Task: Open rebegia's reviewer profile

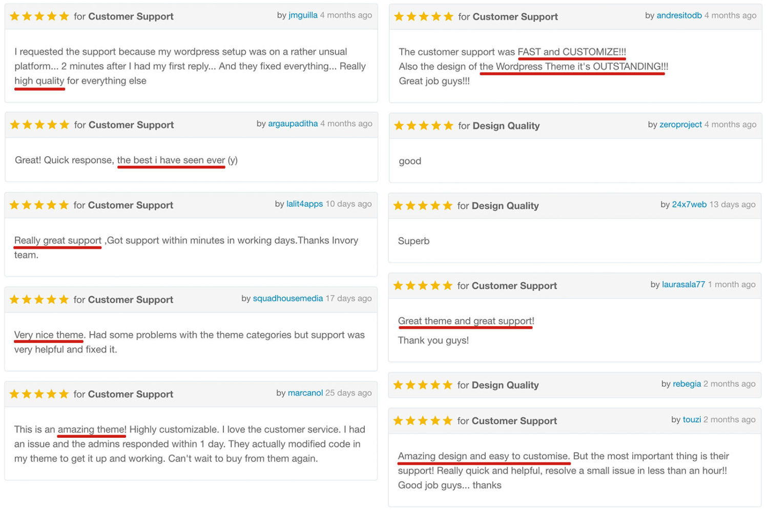Action: (687, 384)
